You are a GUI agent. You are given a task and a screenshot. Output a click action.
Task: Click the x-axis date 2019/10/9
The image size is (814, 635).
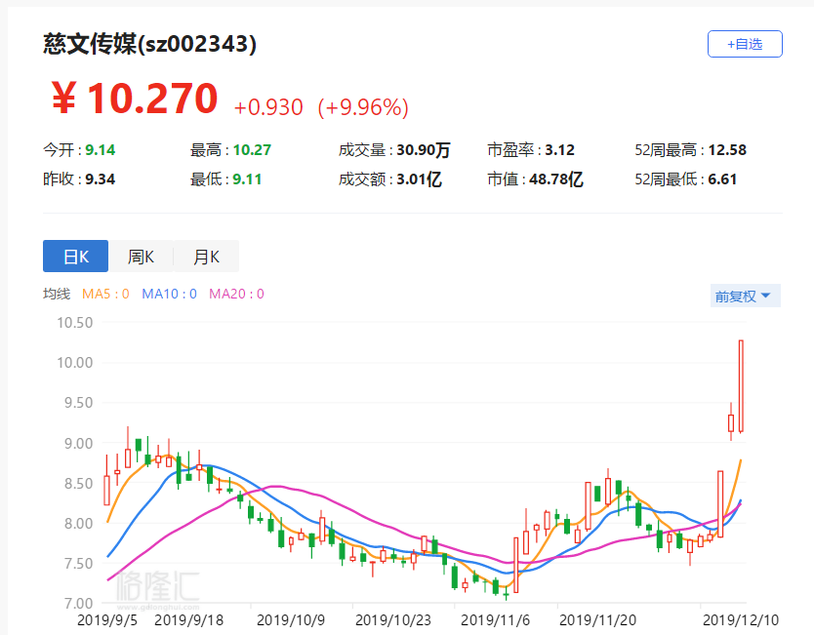(x=291, y=620)
